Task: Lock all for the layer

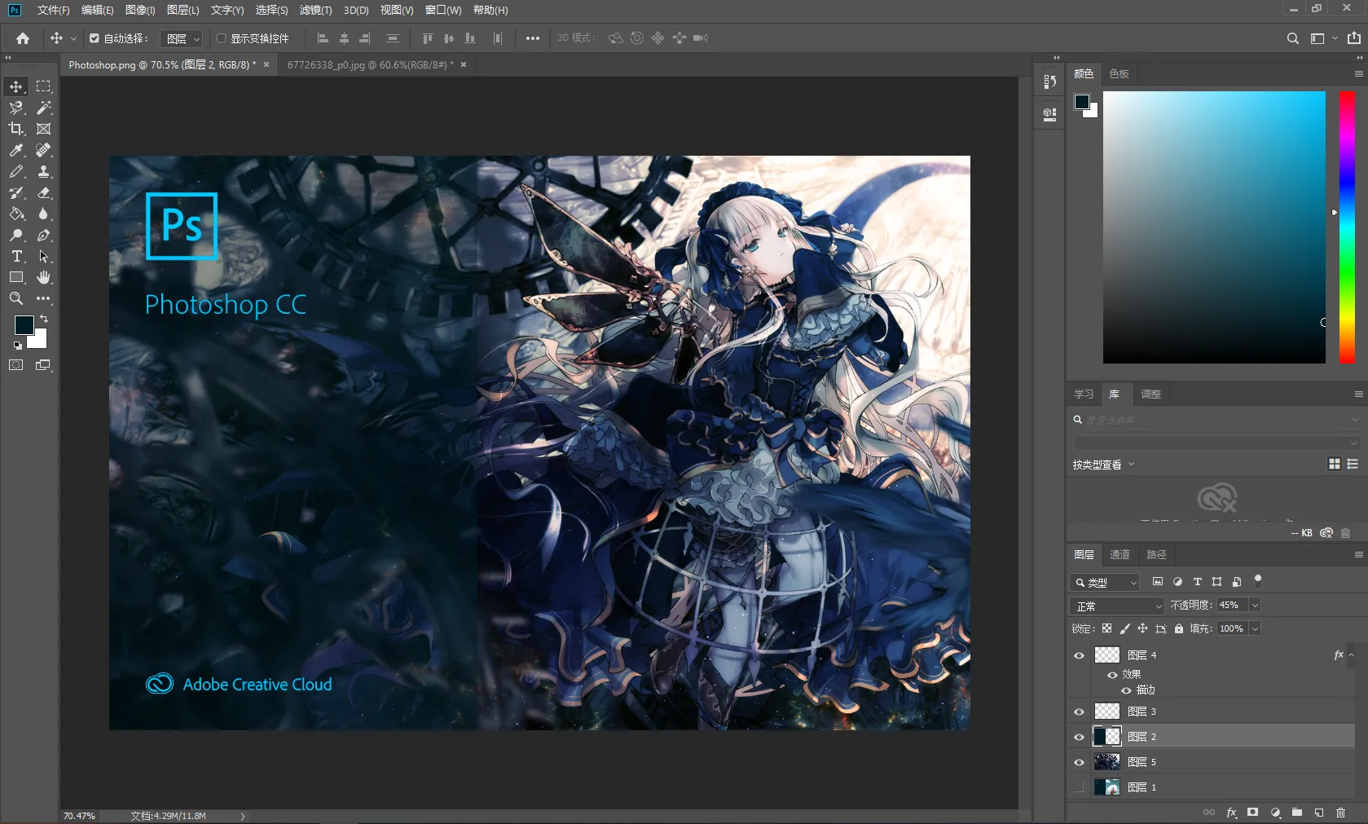Action: pos(1179,628)
